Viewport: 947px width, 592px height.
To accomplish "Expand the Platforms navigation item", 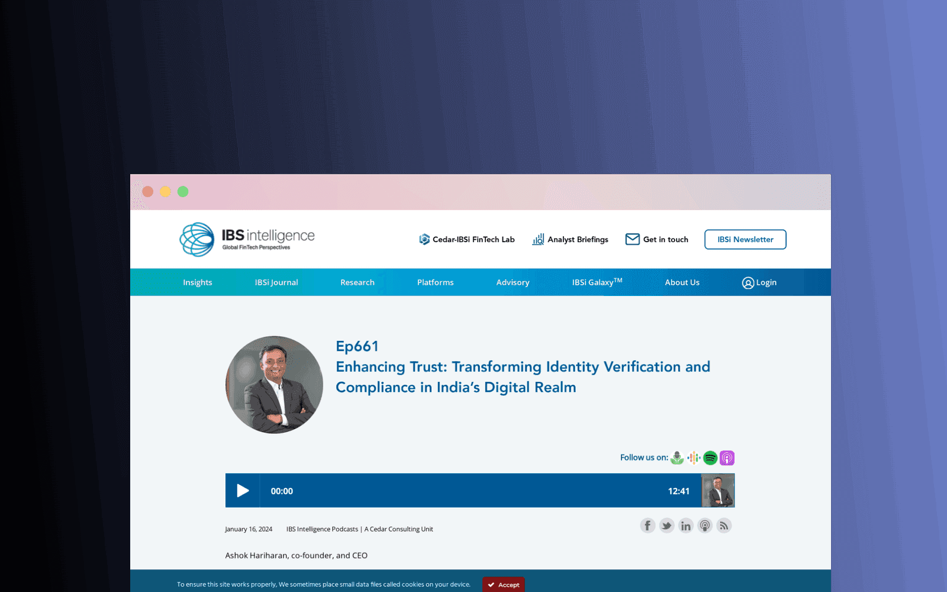I will click(x=435, y=282).
